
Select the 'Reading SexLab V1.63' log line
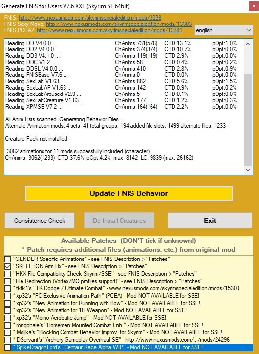pos(121,81)
